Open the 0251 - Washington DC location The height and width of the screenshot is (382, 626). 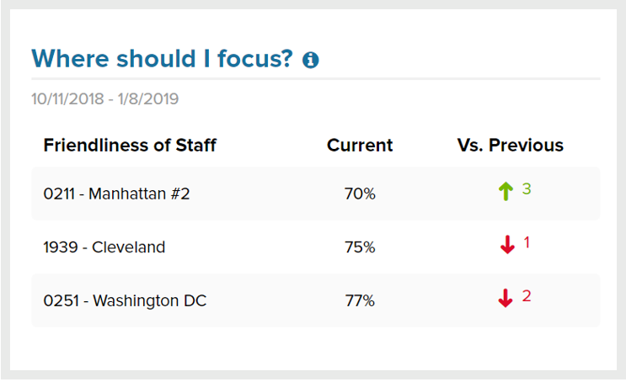coord(125,300)
